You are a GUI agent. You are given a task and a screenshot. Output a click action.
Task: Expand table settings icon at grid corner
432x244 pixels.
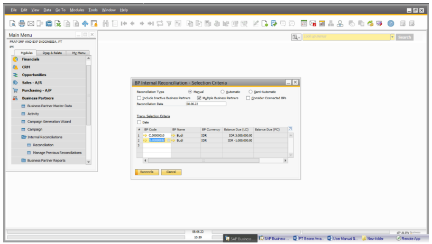(290, 129)
